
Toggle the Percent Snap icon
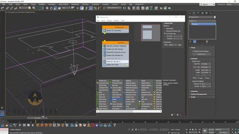click(95, 8)
